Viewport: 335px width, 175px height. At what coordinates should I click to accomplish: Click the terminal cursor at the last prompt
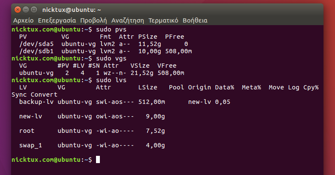(98, 160)
